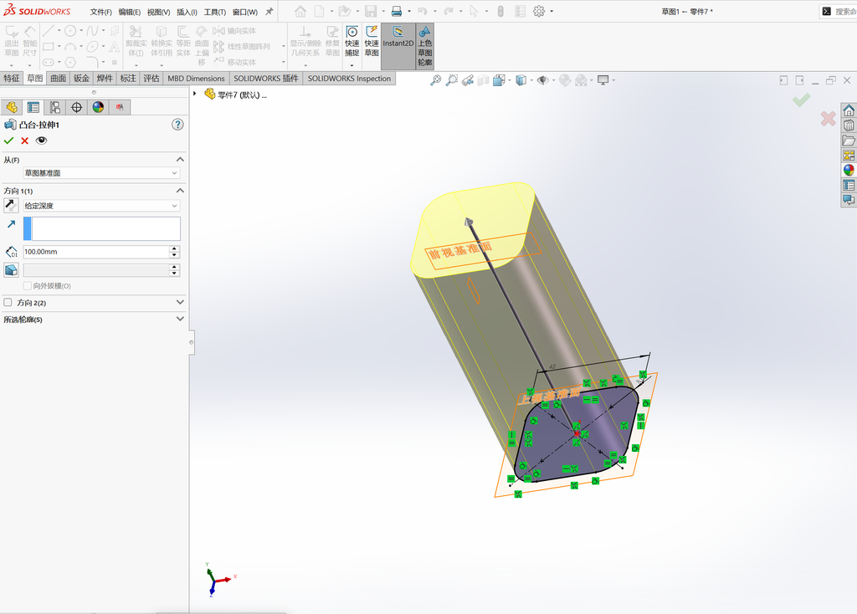Open the 草图基准面 start condition dropdown
The height and width of the screenshot is (614, 857).
[x=101, y=172]
